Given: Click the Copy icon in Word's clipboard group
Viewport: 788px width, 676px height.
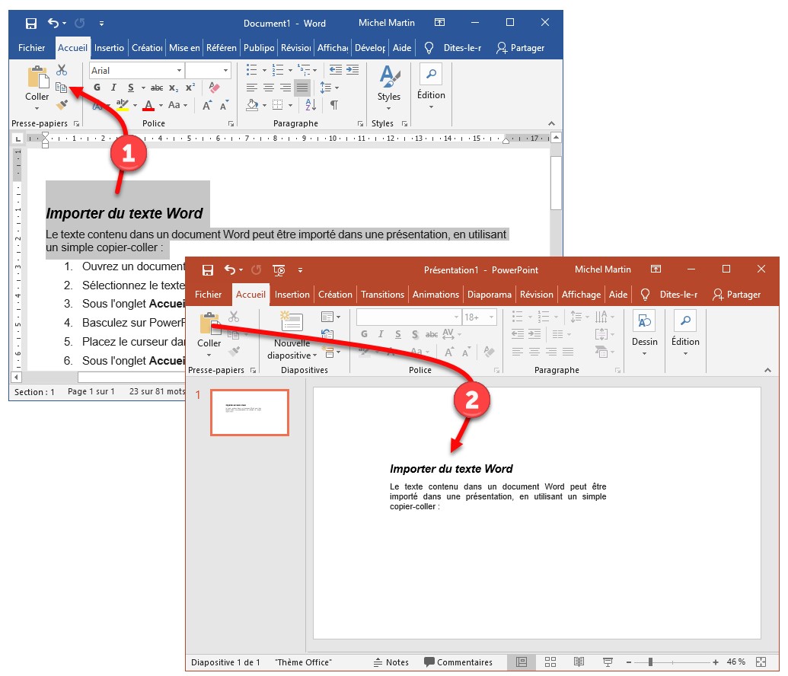Looking at the screenshot, I should 62,88.
